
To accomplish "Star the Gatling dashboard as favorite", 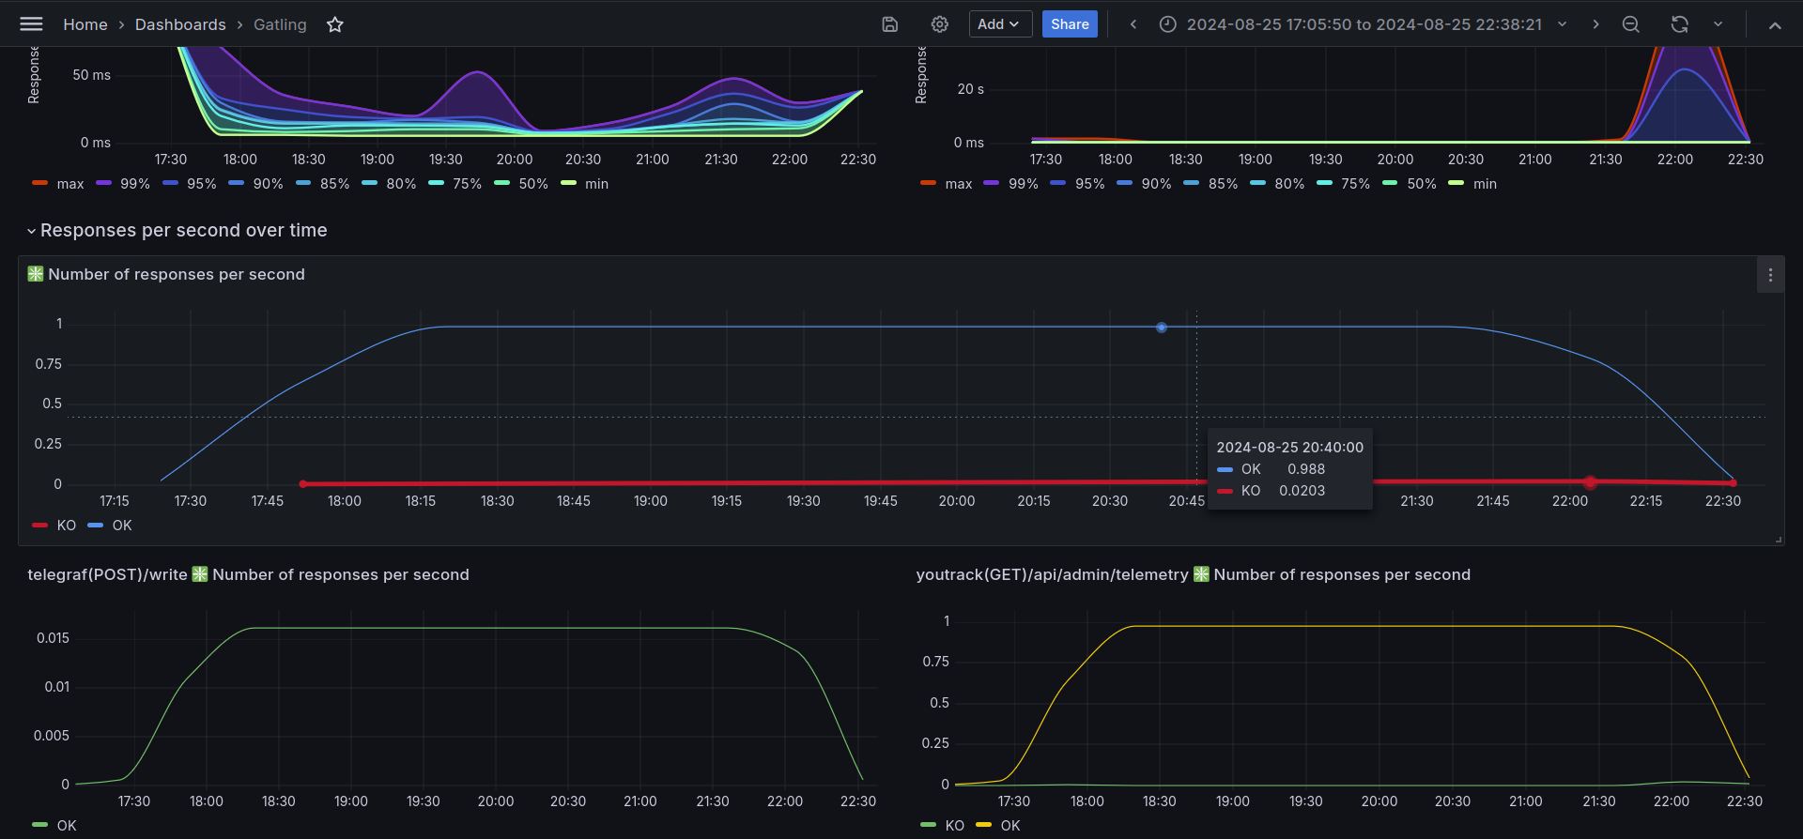I will tap(335, 24).
